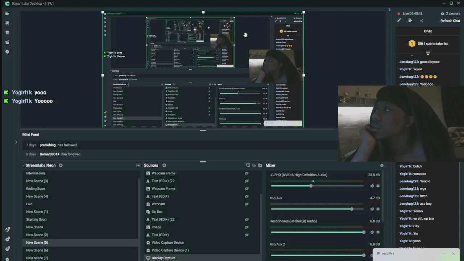
Task: Click the Live 04:45:48 timer
Action: tap(413, 13)
